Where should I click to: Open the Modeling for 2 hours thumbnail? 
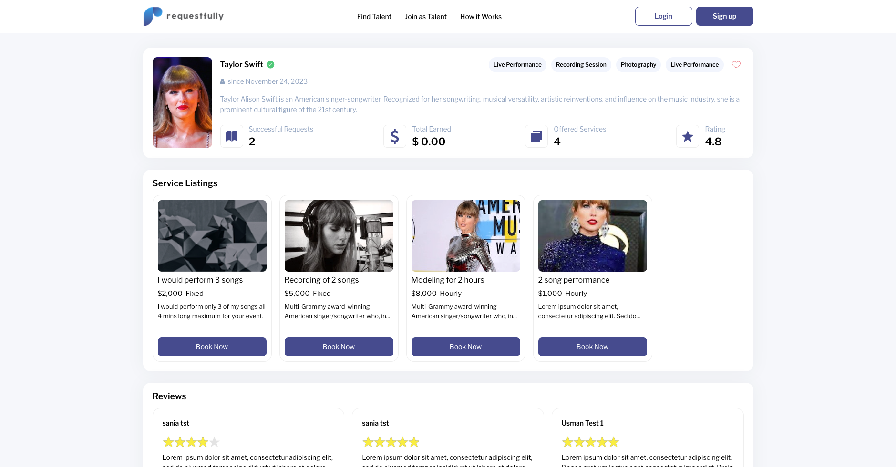pyautogui.click(x=466, y=236)
